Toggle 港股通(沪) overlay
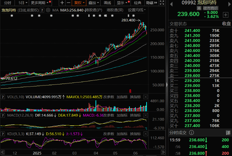Image resolution: width=232 pixels, height=156 pixels. pos(94,10)
